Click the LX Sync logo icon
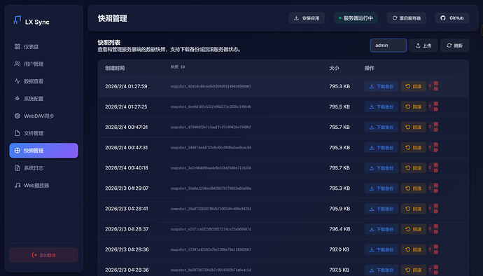 (x=17, y=20)
